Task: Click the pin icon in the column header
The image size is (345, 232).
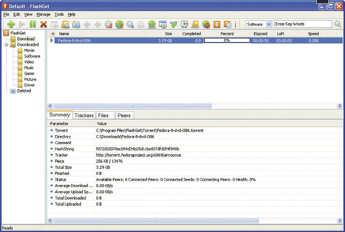Action: 52,34
